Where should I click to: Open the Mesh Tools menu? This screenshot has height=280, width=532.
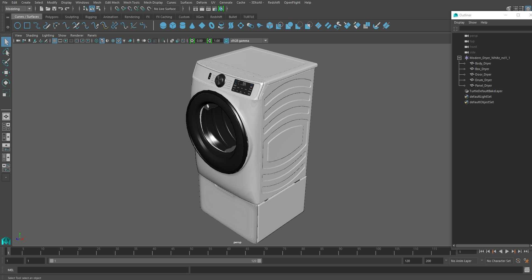pos(131,2)
